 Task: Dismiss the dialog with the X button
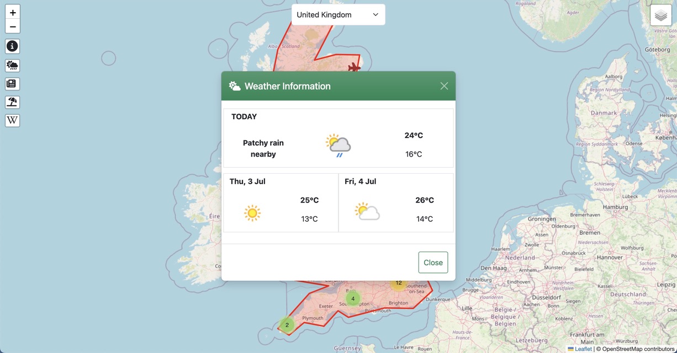pyautogui.click(x=443, y=85)
